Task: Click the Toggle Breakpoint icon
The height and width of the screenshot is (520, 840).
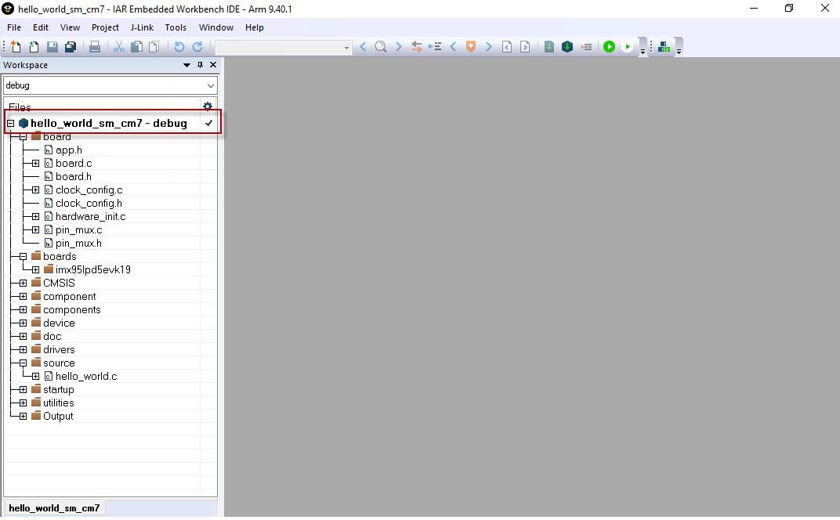Action: 586,47
